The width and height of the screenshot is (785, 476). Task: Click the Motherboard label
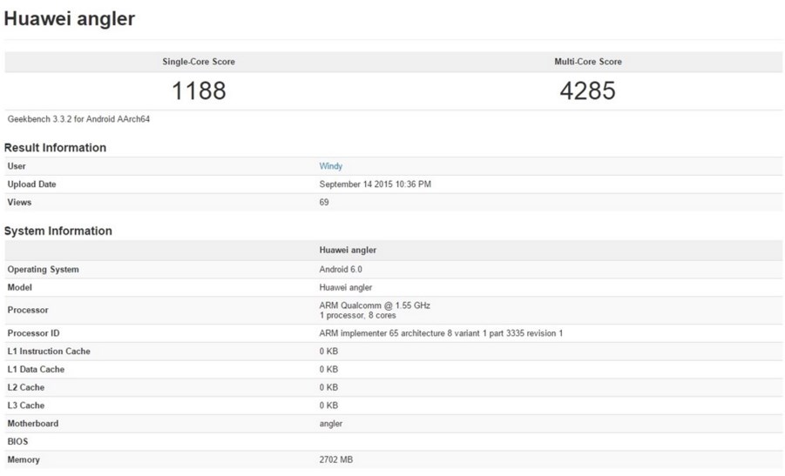[33, 423]
